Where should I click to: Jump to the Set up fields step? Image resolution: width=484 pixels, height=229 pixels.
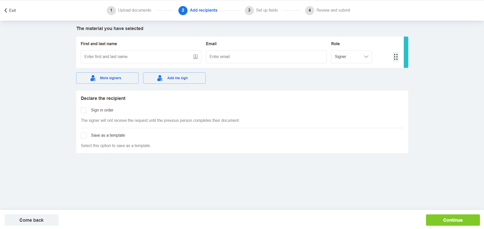point(267,10)
